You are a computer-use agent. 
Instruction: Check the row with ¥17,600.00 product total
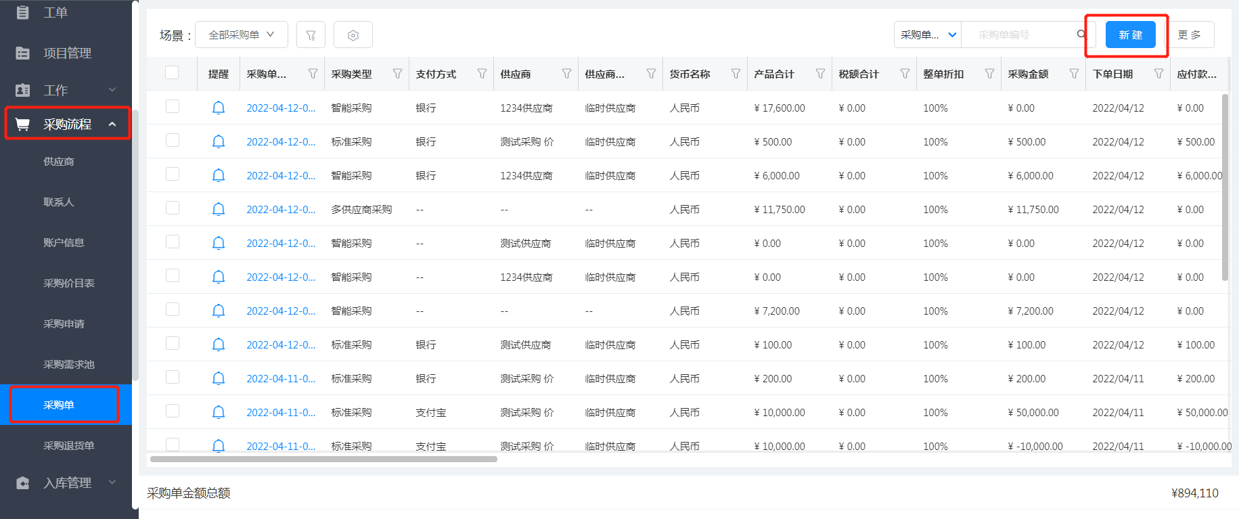click(173, 106)
